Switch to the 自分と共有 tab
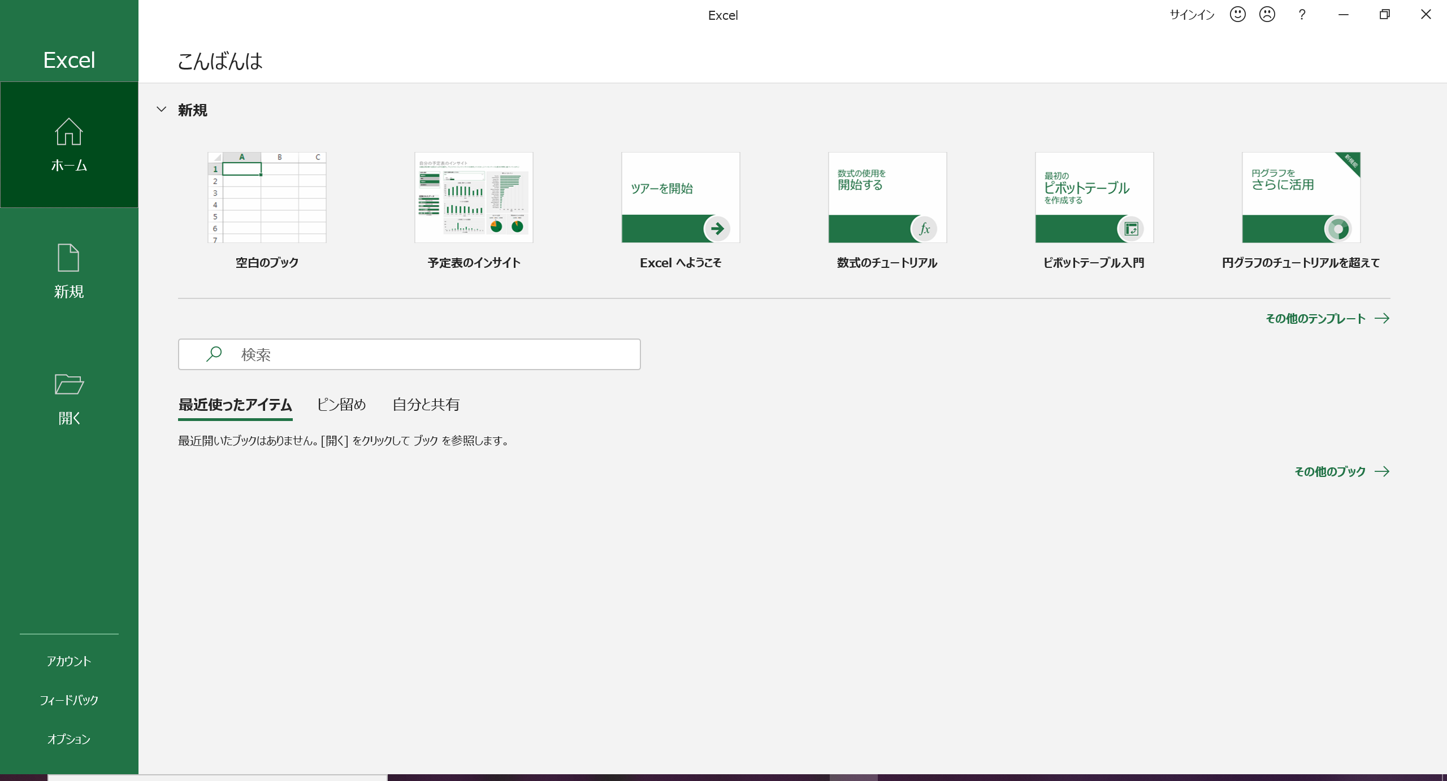 426,405
